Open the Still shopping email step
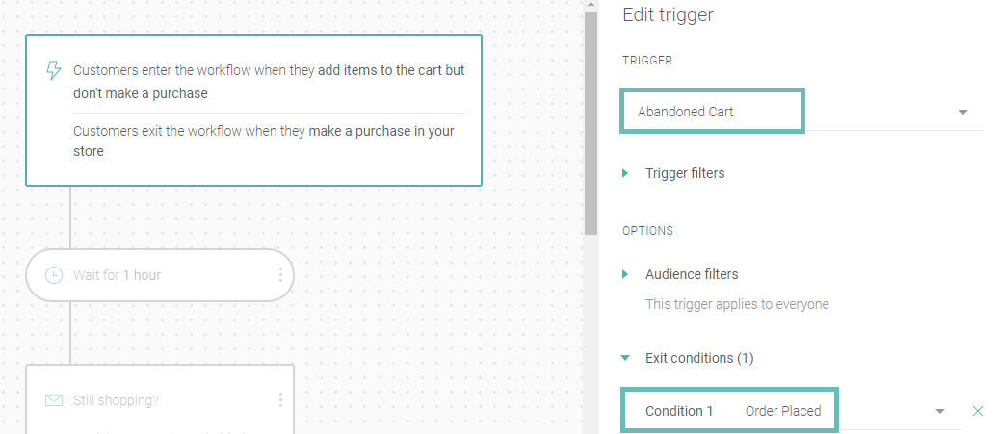Image resolution: width=998 pixels, height=434 pixels. point(160,399)
